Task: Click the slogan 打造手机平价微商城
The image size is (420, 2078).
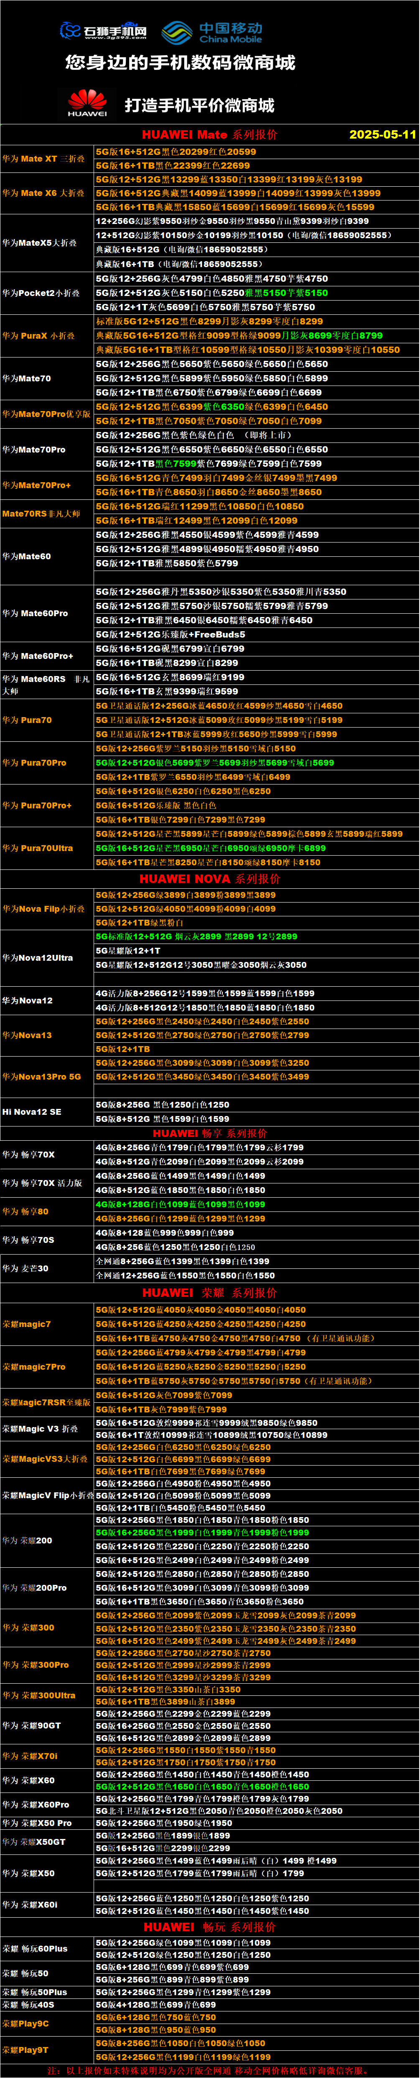Action: pos(199,105)
